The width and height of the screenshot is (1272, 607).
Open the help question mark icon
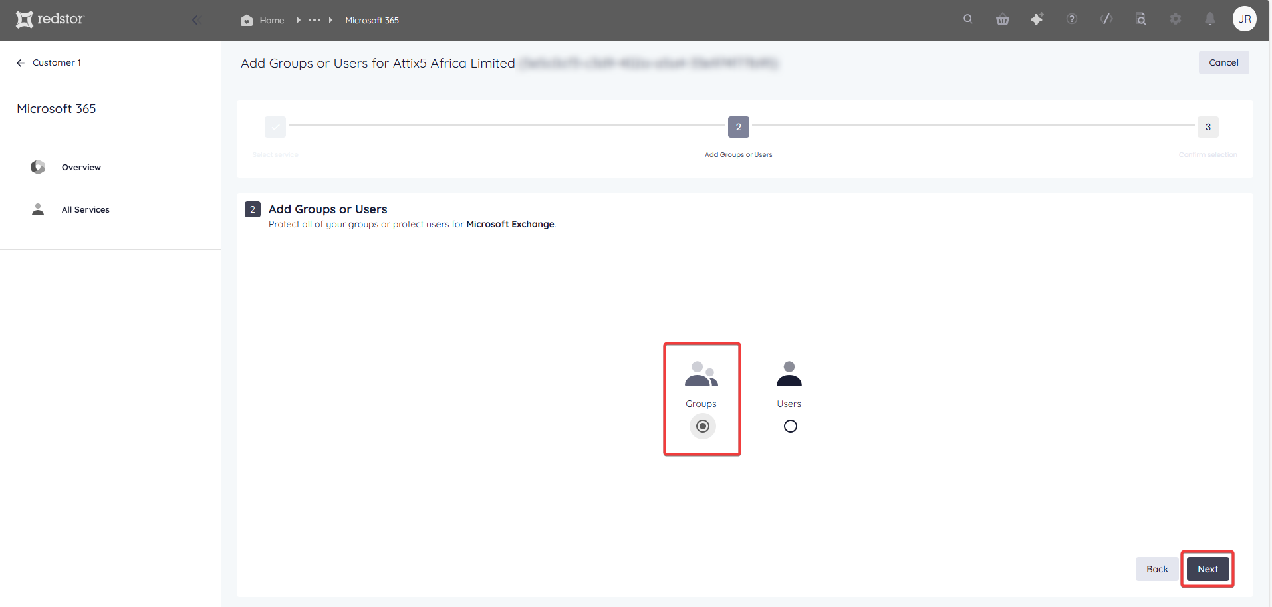[x=1072, y=19]
